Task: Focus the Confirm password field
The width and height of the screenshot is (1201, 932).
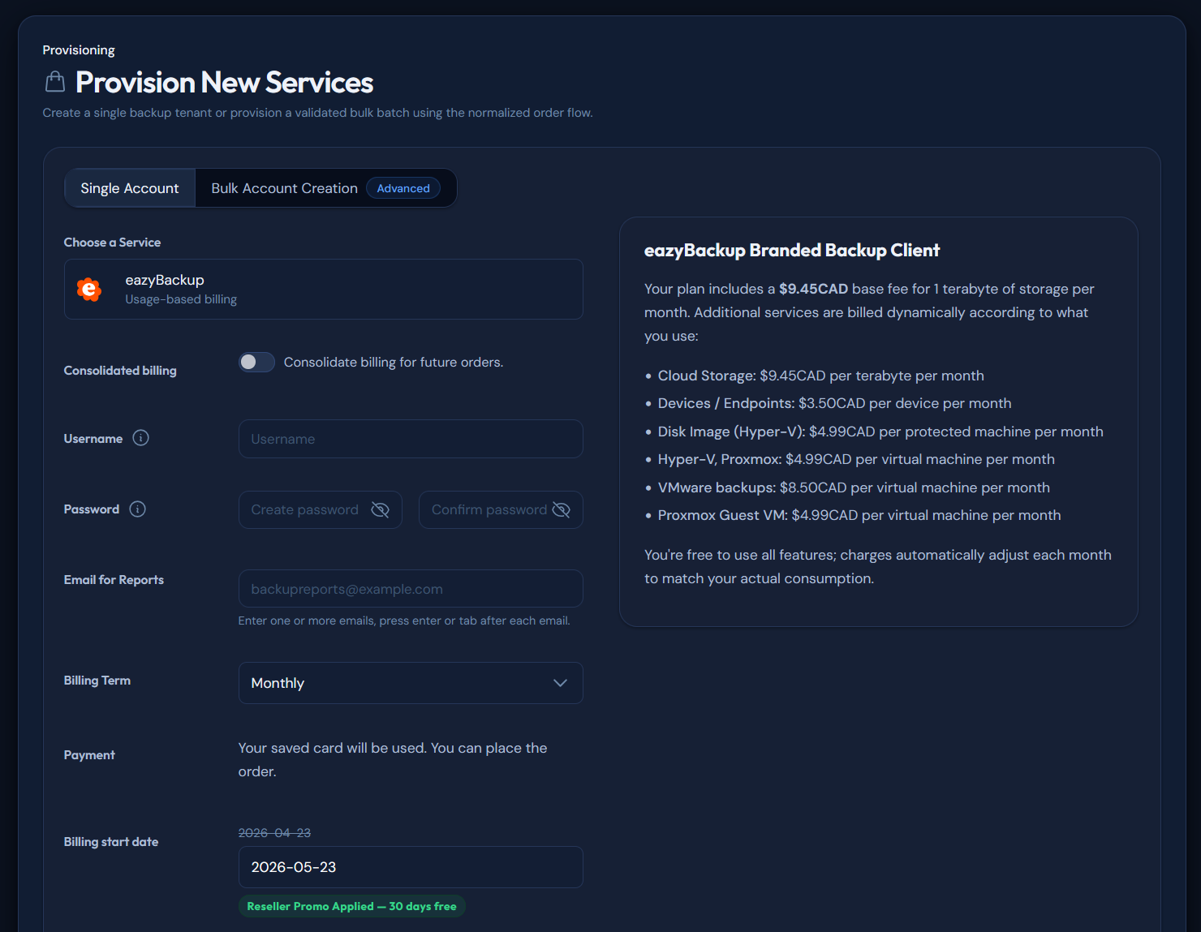Action: click(x=501, y=509)
